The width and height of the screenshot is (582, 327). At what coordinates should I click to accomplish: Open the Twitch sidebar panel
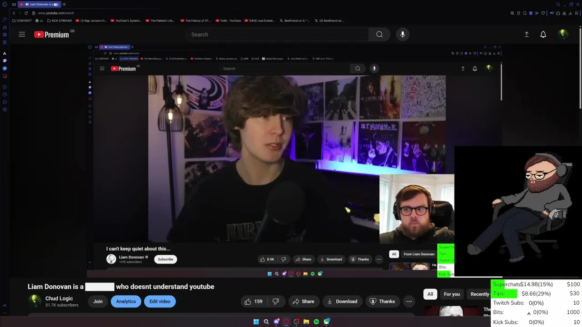pos(5,61)
